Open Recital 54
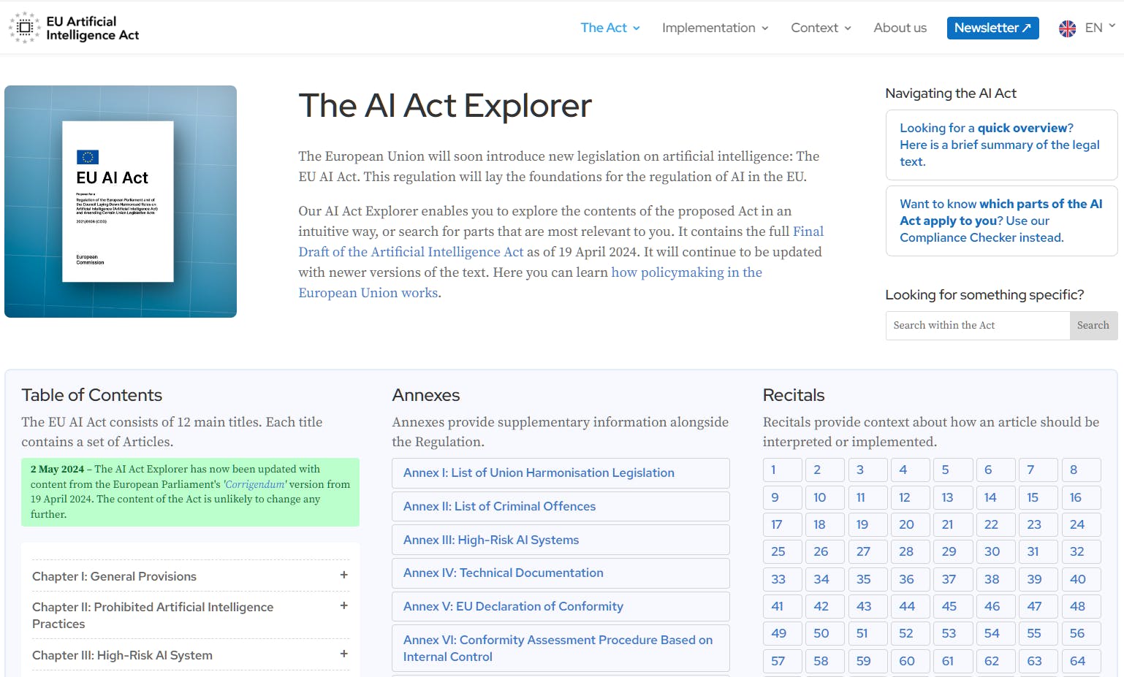Image resolution: width=1124 pixels, height=677 pixels. [995, 633]
